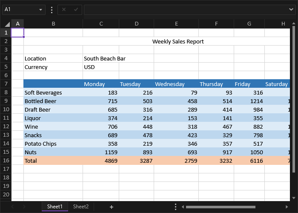Screen dimensions: 298x213
Task: Select the Soft Beverages row label
Action: point(53,92)
